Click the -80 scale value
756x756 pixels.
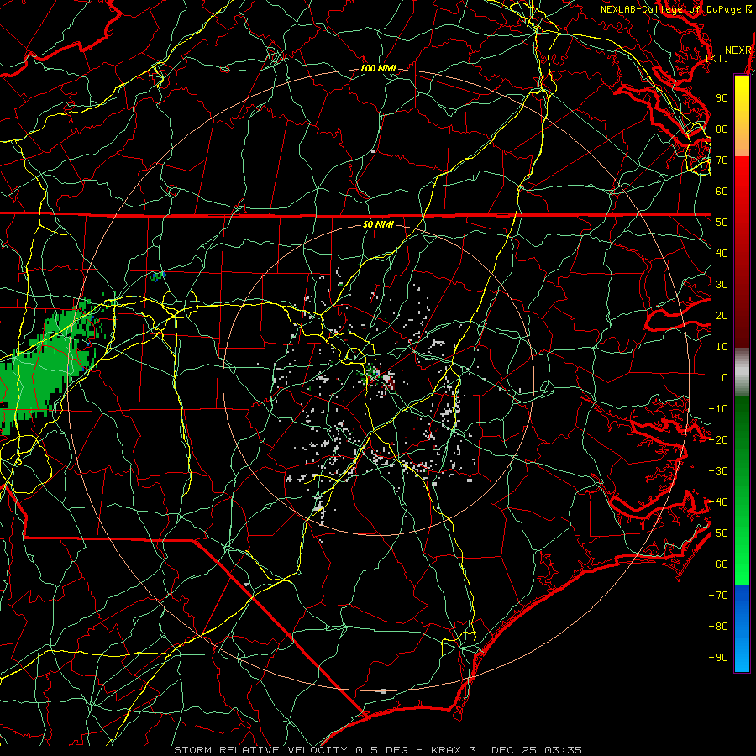pos(718,627)
